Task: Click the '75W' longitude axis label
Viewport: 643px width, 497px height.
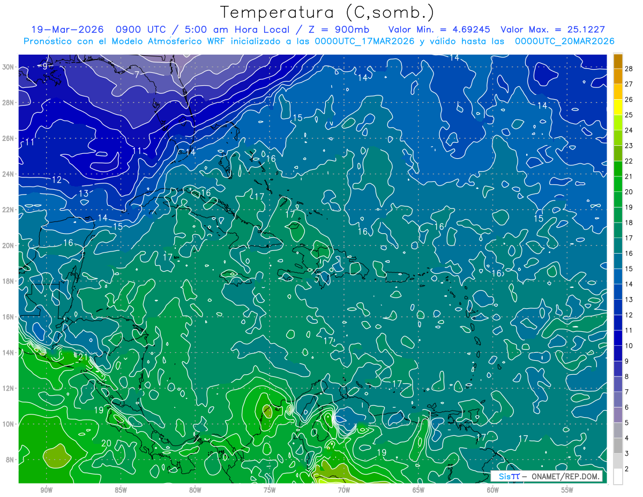Action: [270, 490]
